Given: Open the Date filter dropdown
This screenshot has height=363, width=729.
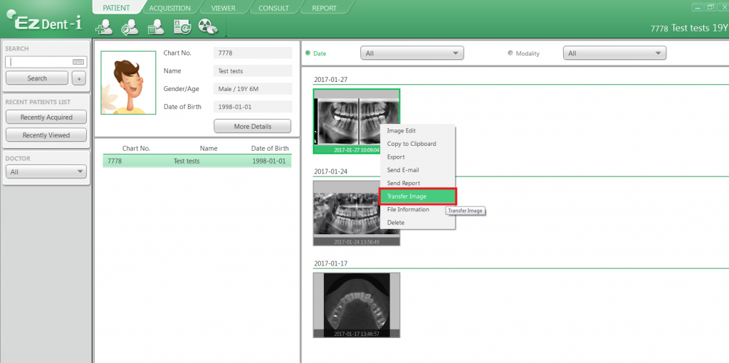Looking at the screenshot, I should point(412,53).
